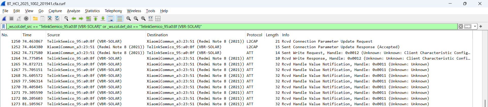Open a capture file via folder icon
Image resolution: width=488 pixels, height=107 pixels.
click(x=35, y=19)
